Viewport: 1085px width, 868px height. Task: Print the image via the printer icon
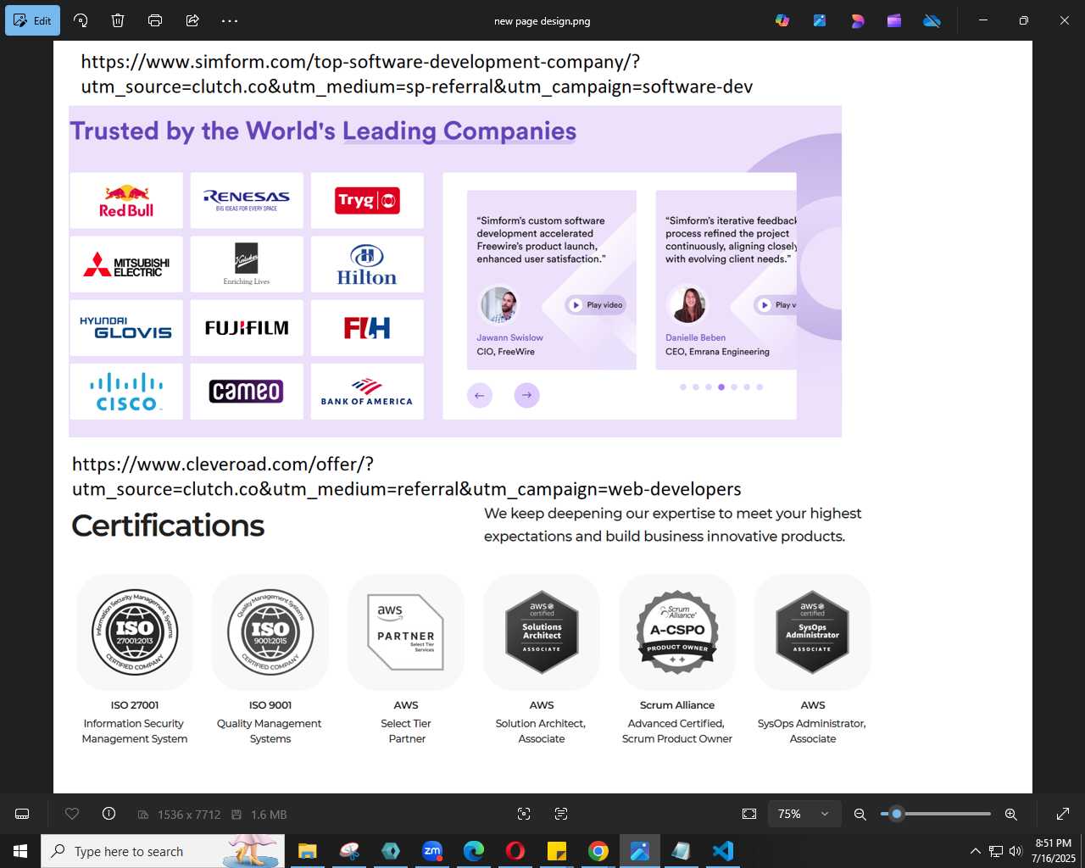tap(155, 20)
